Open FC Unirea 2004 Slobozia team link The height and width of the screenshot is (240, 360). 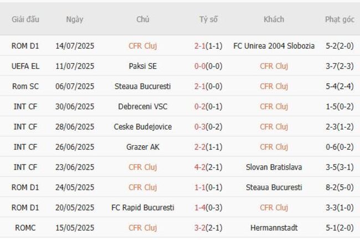click(274, 46)
